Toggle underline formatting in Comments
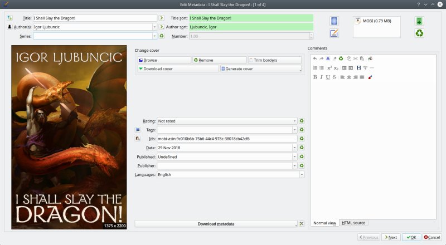The height and width of the screenshot is (245, 446). (328, 77)
